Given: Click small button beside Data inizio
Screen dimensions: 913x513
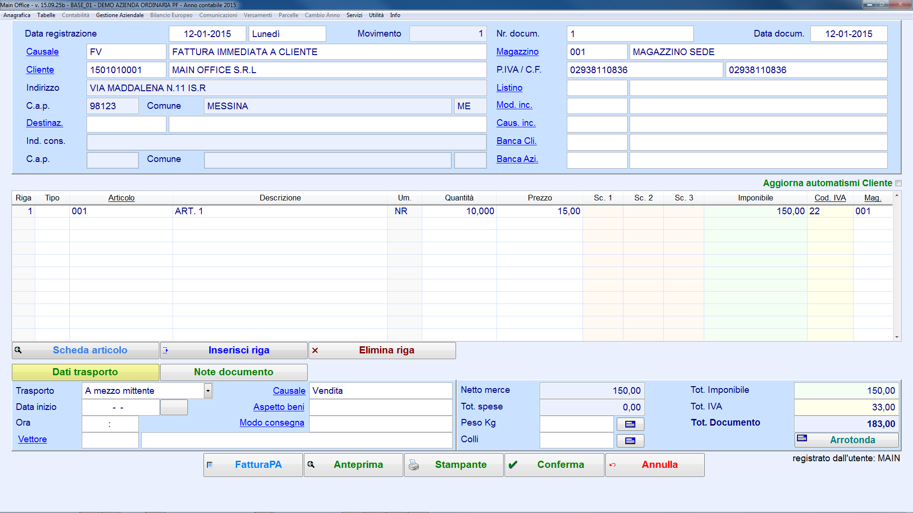Looking at the screenshot, I should (174, 408).
